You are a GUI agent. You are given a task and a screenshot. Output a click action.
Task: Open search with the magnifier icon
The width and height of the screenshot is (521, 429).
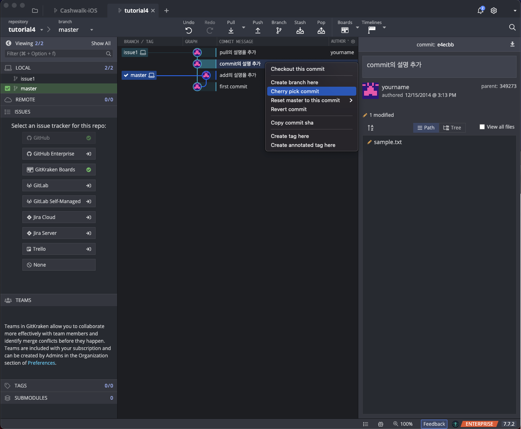coord(512,27)
